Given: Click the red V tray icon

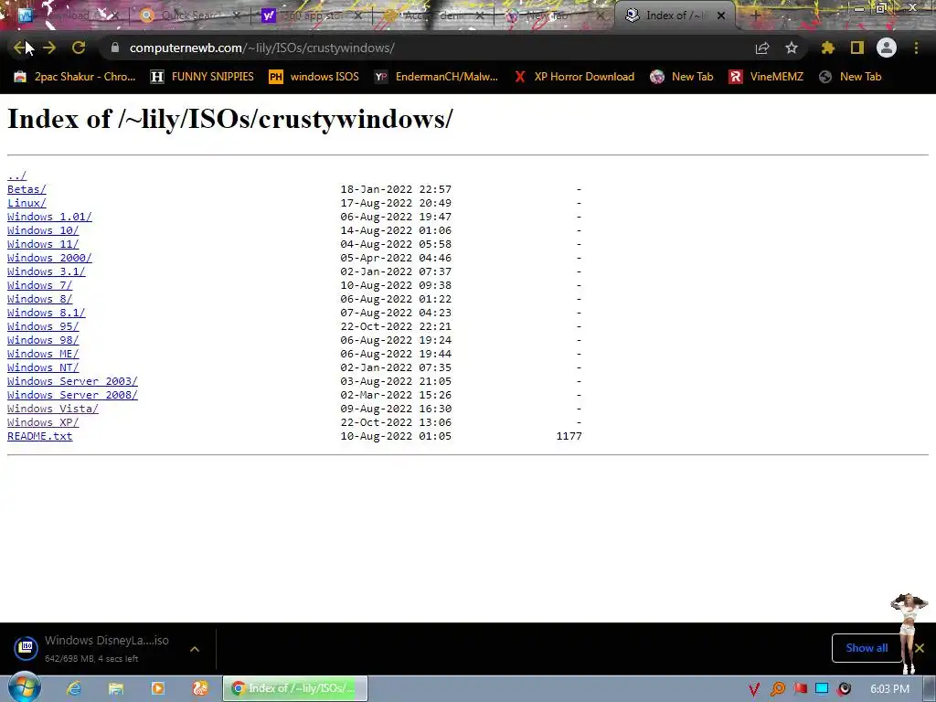Looking at the screenshot, I should pos(754,689).
